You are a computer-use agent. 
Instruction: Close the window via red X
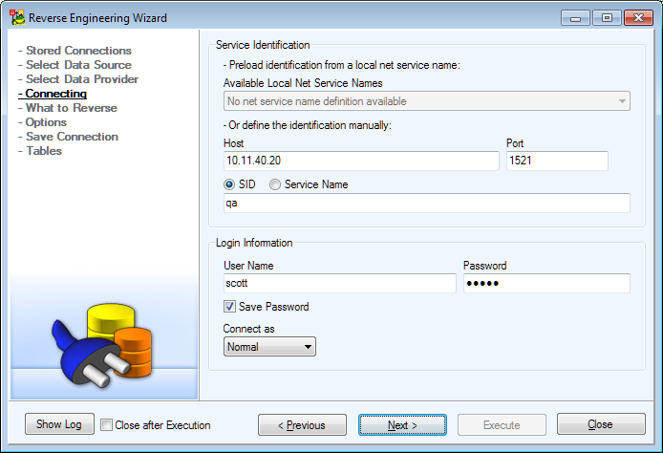coord(638,18)
